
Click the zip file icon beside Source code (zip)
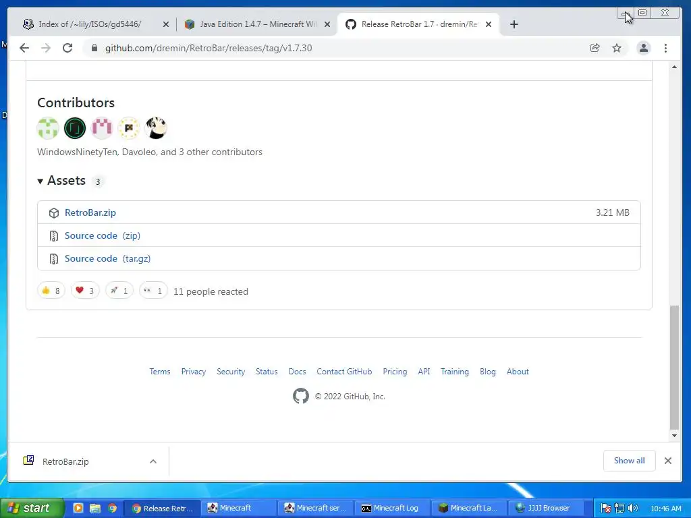coord(54,236)
